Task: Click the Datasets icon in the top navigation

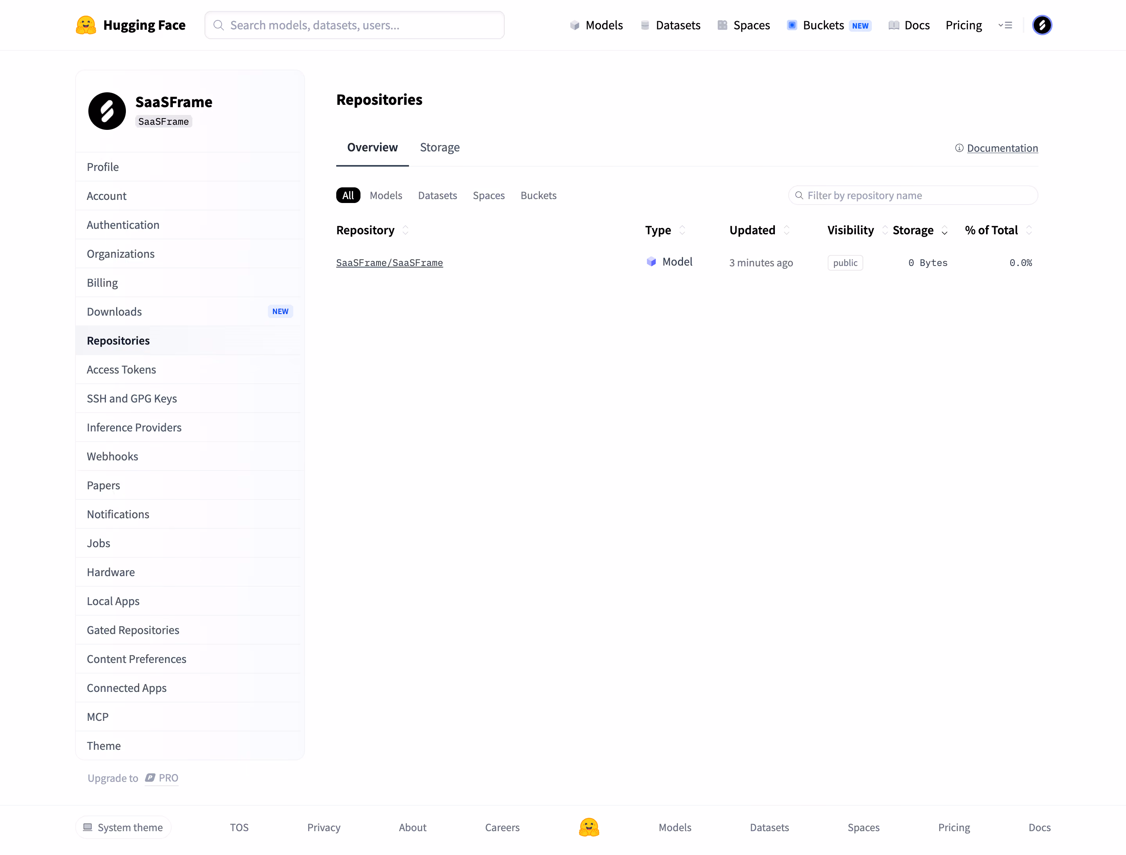Action: (x=644, y=25)
